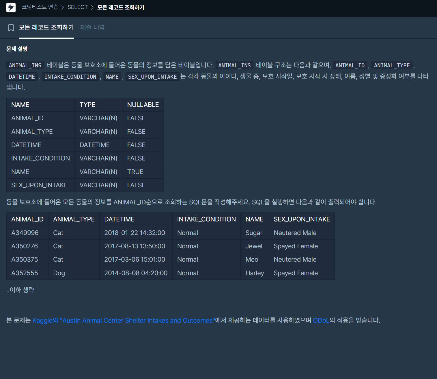Open the SELECT breadcrumb link
This screenshot has width=437, height=379.
[78, 7]
